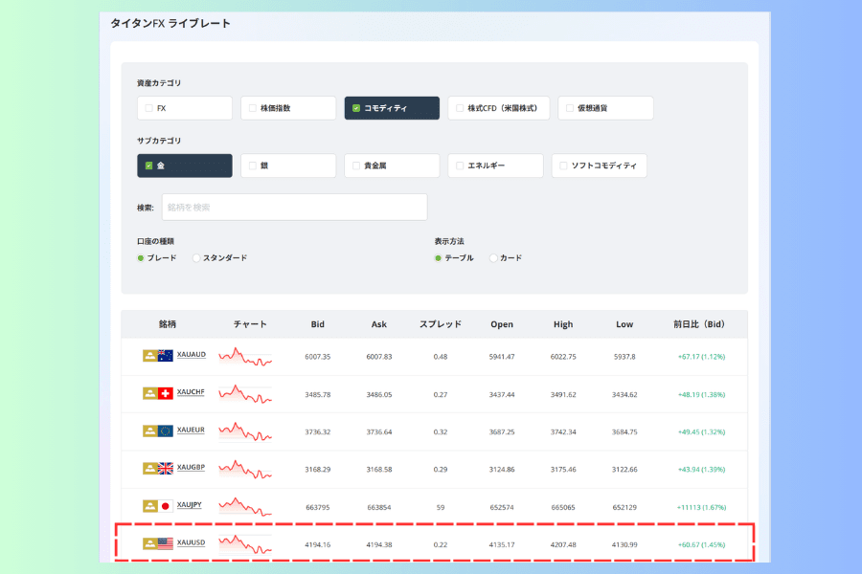Viewport: 862px width, 574px height.
Task: Open the XAUAUD symbol link
Action: click(192, 355)
